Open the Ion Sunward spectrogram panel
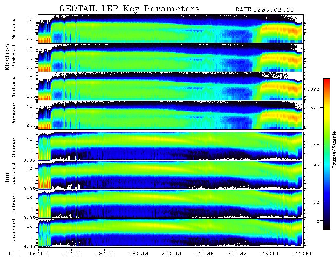The image size is (336, 259). [171, 146]
